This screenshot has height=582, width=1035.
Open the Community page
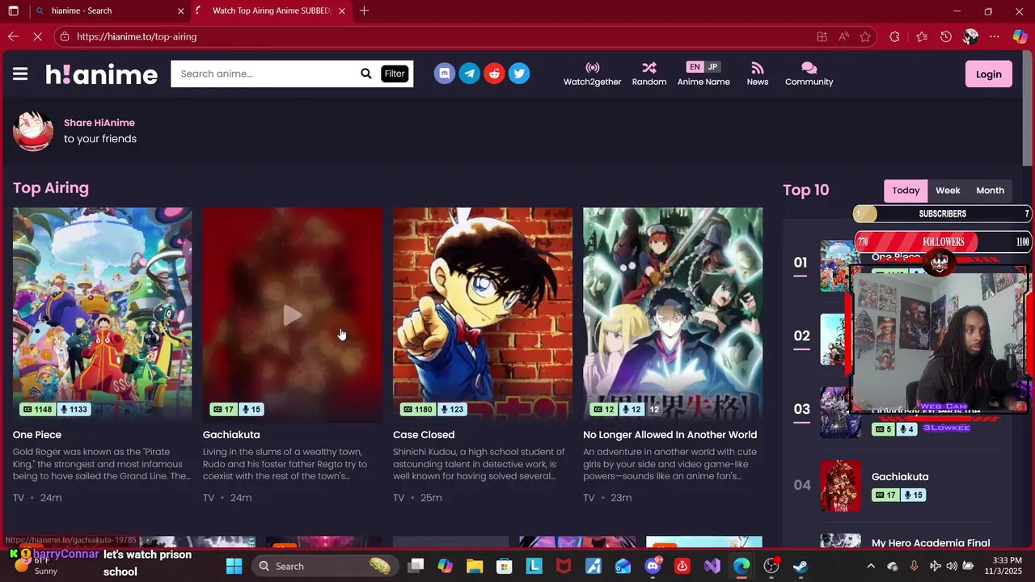(809, 74)
